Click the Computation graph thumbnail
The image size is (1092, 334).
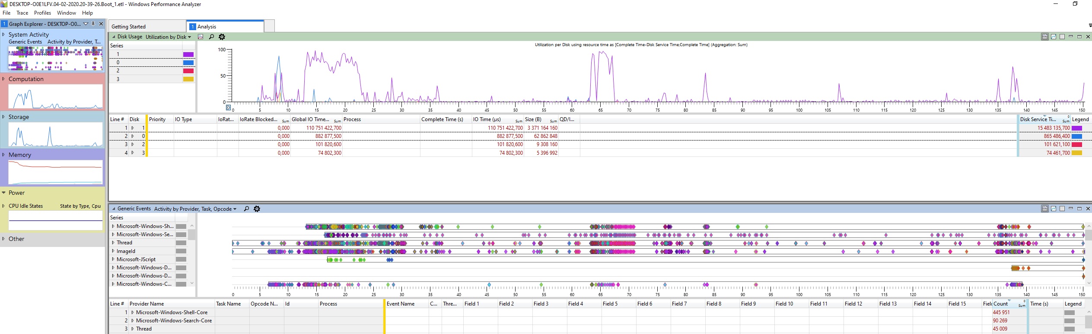tap(55, 96)
